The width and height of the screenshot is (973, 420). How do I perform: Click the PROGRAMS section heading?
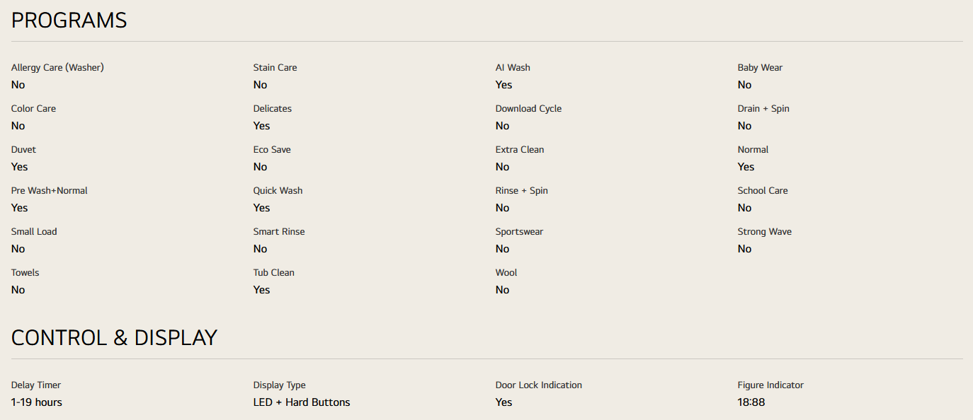pyautogui.click(x=69, y=21)
